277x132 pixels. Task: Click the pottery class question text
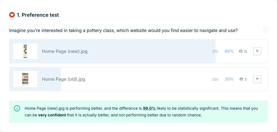click(123, 30)
